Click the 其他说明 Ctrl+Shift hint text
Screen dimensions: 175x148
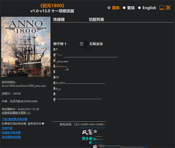pyautogui.click(x=82, y=124)
